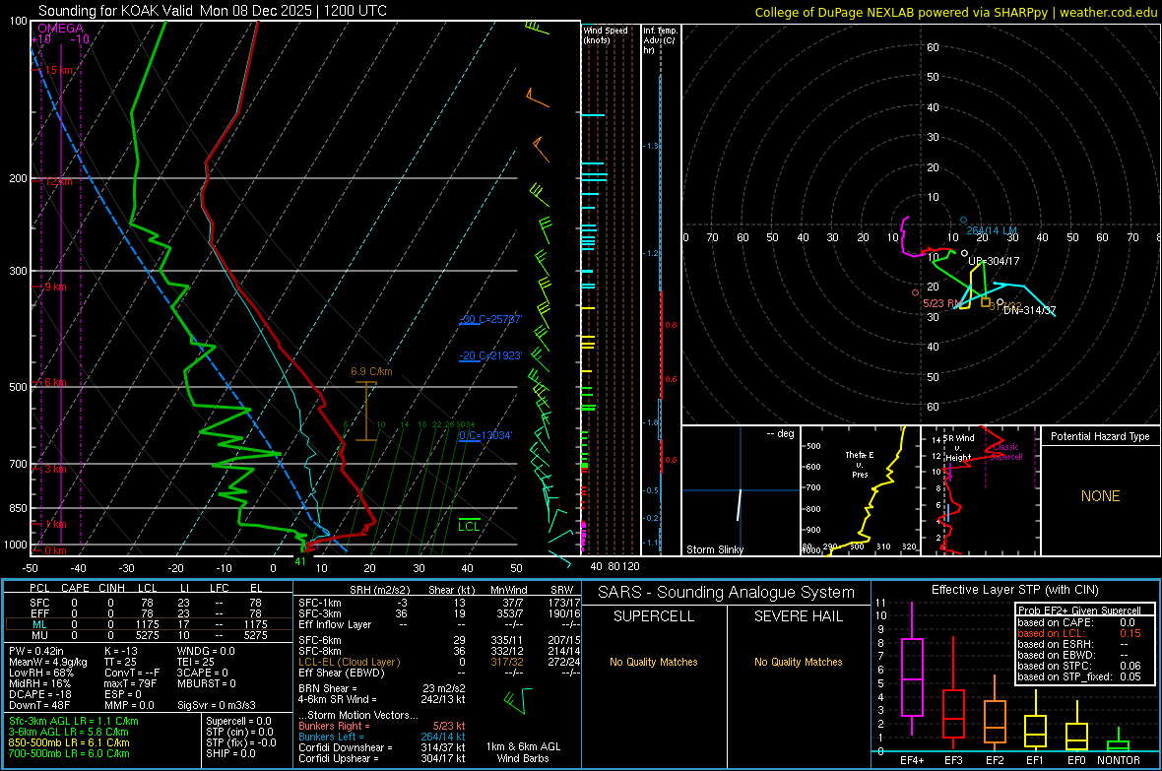Click the DCAPE = -18 value
Image resolution: width=1162 pixels, height=771 pixels.
[40, 694]
